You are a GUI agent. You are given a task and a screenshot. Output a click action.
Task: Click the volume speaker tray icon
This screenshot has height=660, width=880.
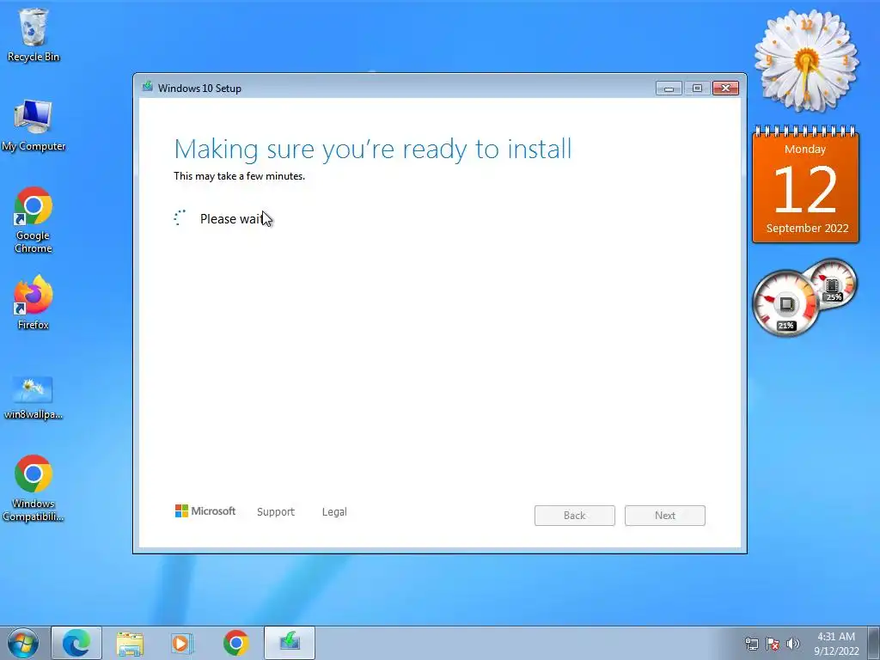[793, 644]
